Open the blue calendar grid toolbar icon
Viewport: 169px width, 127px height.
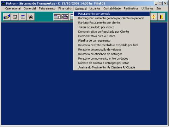tap(23, 17)
